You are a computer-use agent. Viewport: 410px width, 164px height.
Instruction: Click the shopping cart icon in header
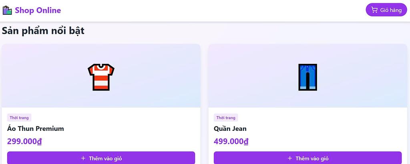tap(374, 10)
